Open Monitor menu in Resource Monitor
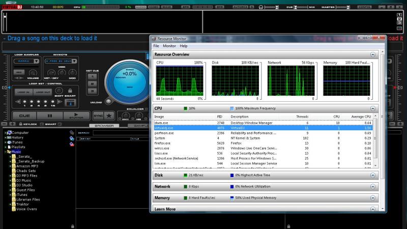 (x=169, y=46)
